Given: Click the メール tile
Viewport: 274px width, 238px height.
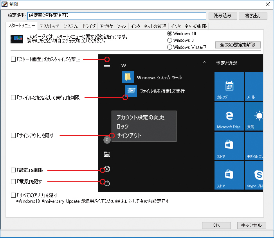Looking at the screenshot, I should coord(254,86).
